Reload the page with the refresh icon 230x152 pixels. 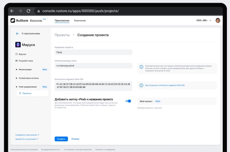(x=28, y=11)
